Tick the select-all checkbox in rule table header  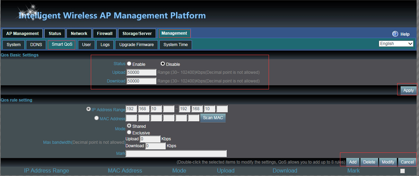point(402,171)
